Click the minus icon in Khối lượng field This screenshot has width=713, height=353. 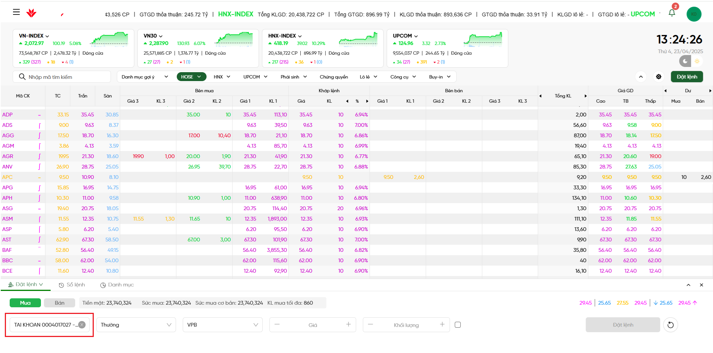point(370,324)
